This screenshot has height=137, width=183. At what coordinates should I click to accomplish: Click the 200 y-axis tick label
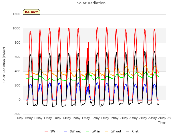tap(17, 86)
